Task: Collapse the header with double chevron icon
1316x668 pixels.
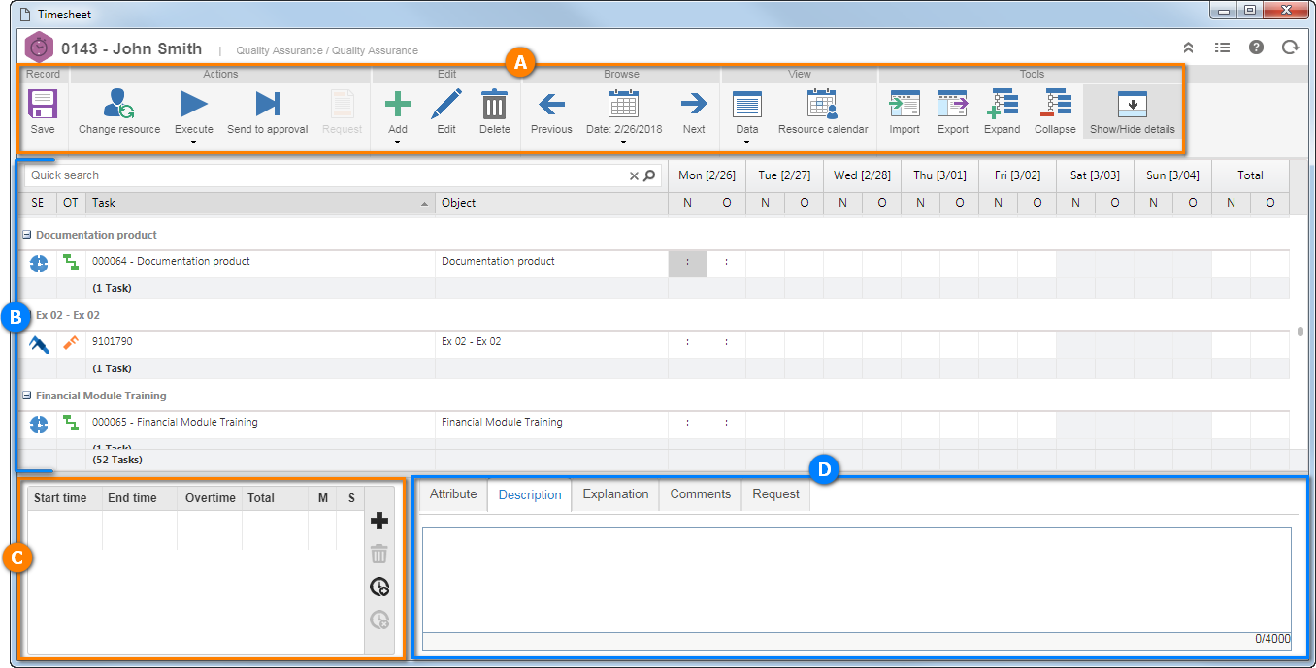Action: point(1188,47)
